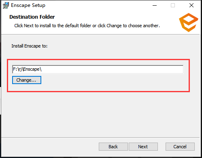Click the installer icon in the title bar
The image size is (202, 158).
(x=6, y=5)
